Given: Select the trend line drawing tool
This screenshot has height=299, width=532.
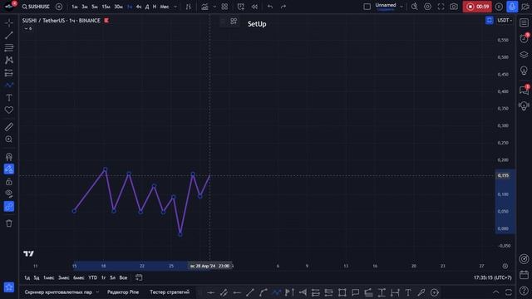Looking at the screenshot, I should [9, 35].
